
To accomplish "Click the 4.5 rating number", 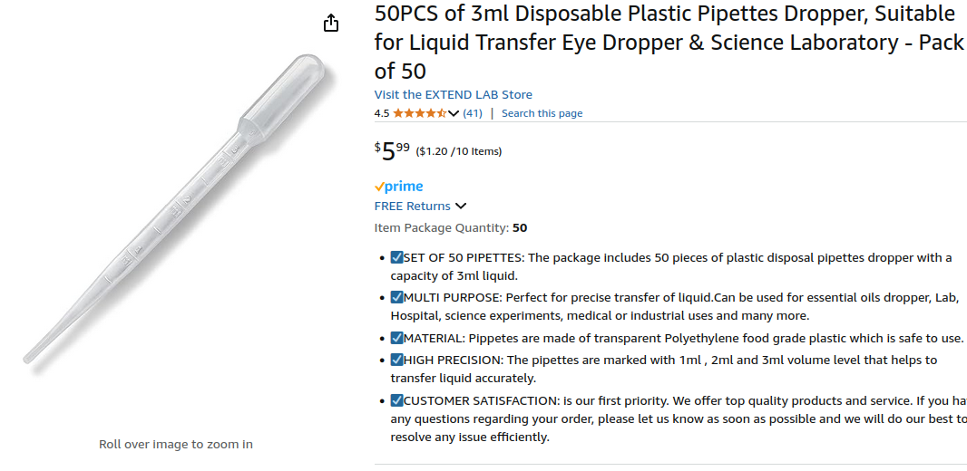I will click(381, 113).
